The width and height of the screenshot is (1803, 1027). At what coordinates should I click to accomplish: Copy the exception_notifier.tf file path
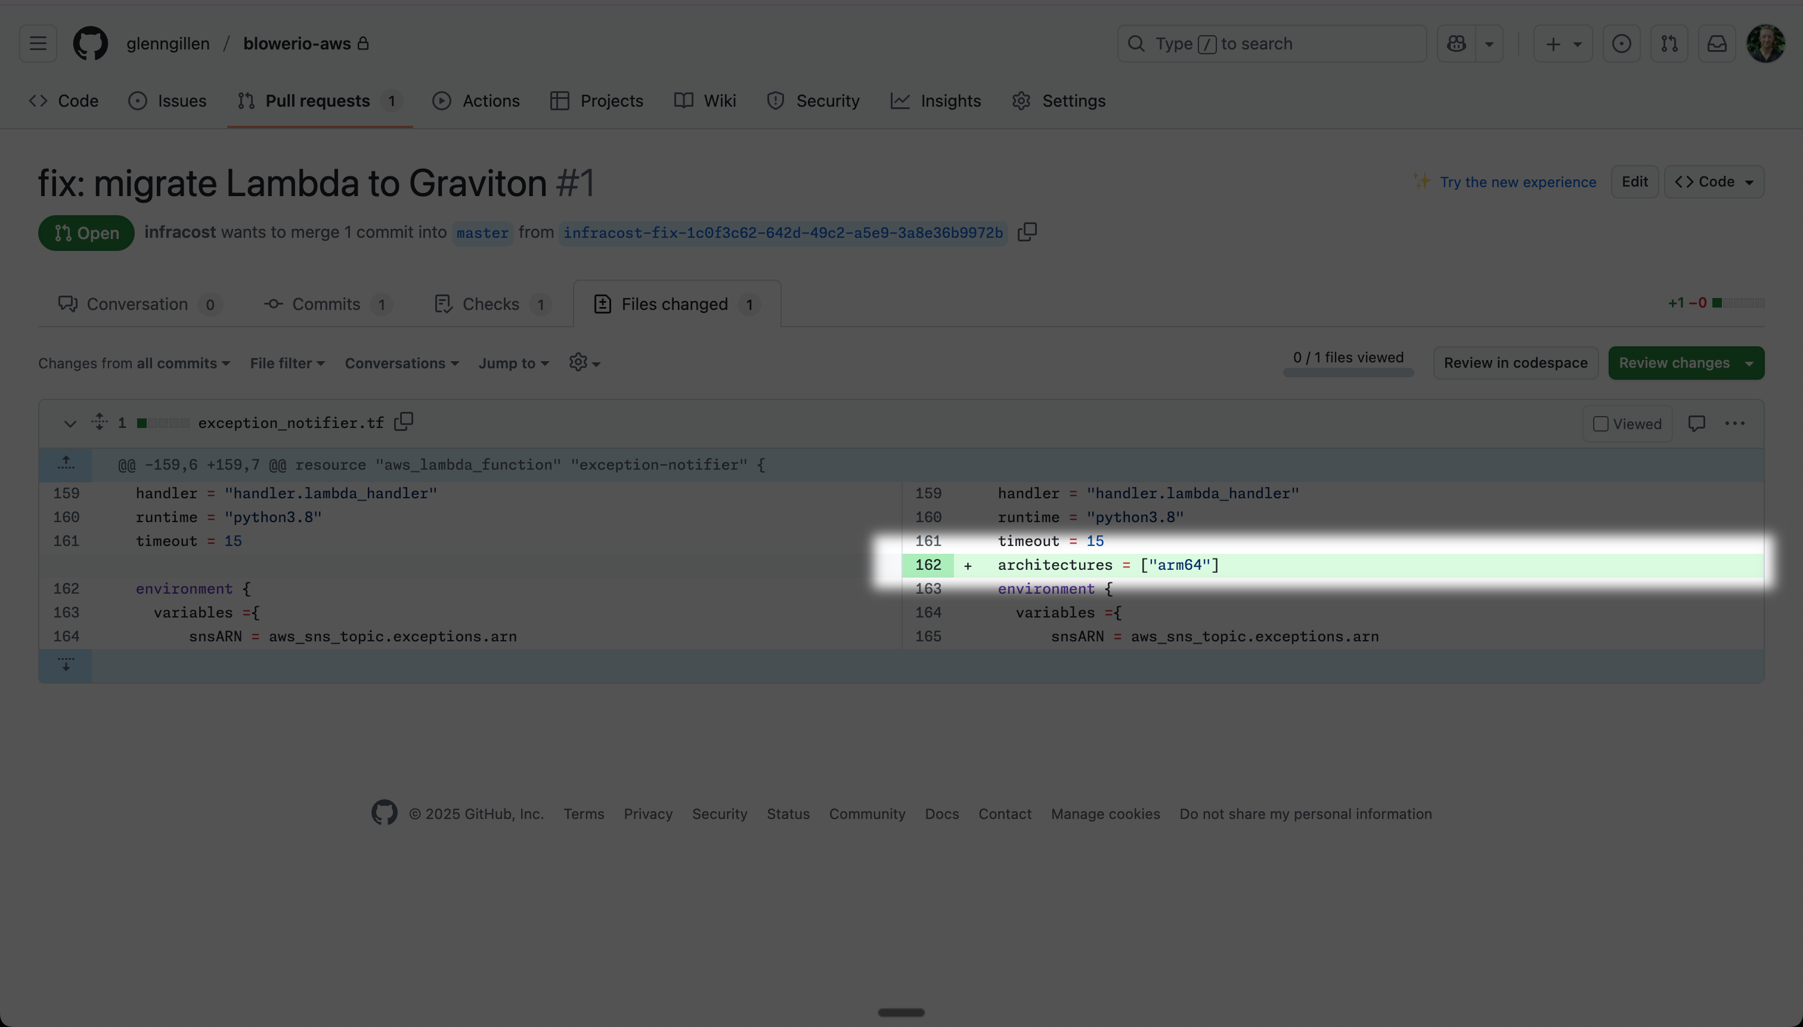[404, 422]
